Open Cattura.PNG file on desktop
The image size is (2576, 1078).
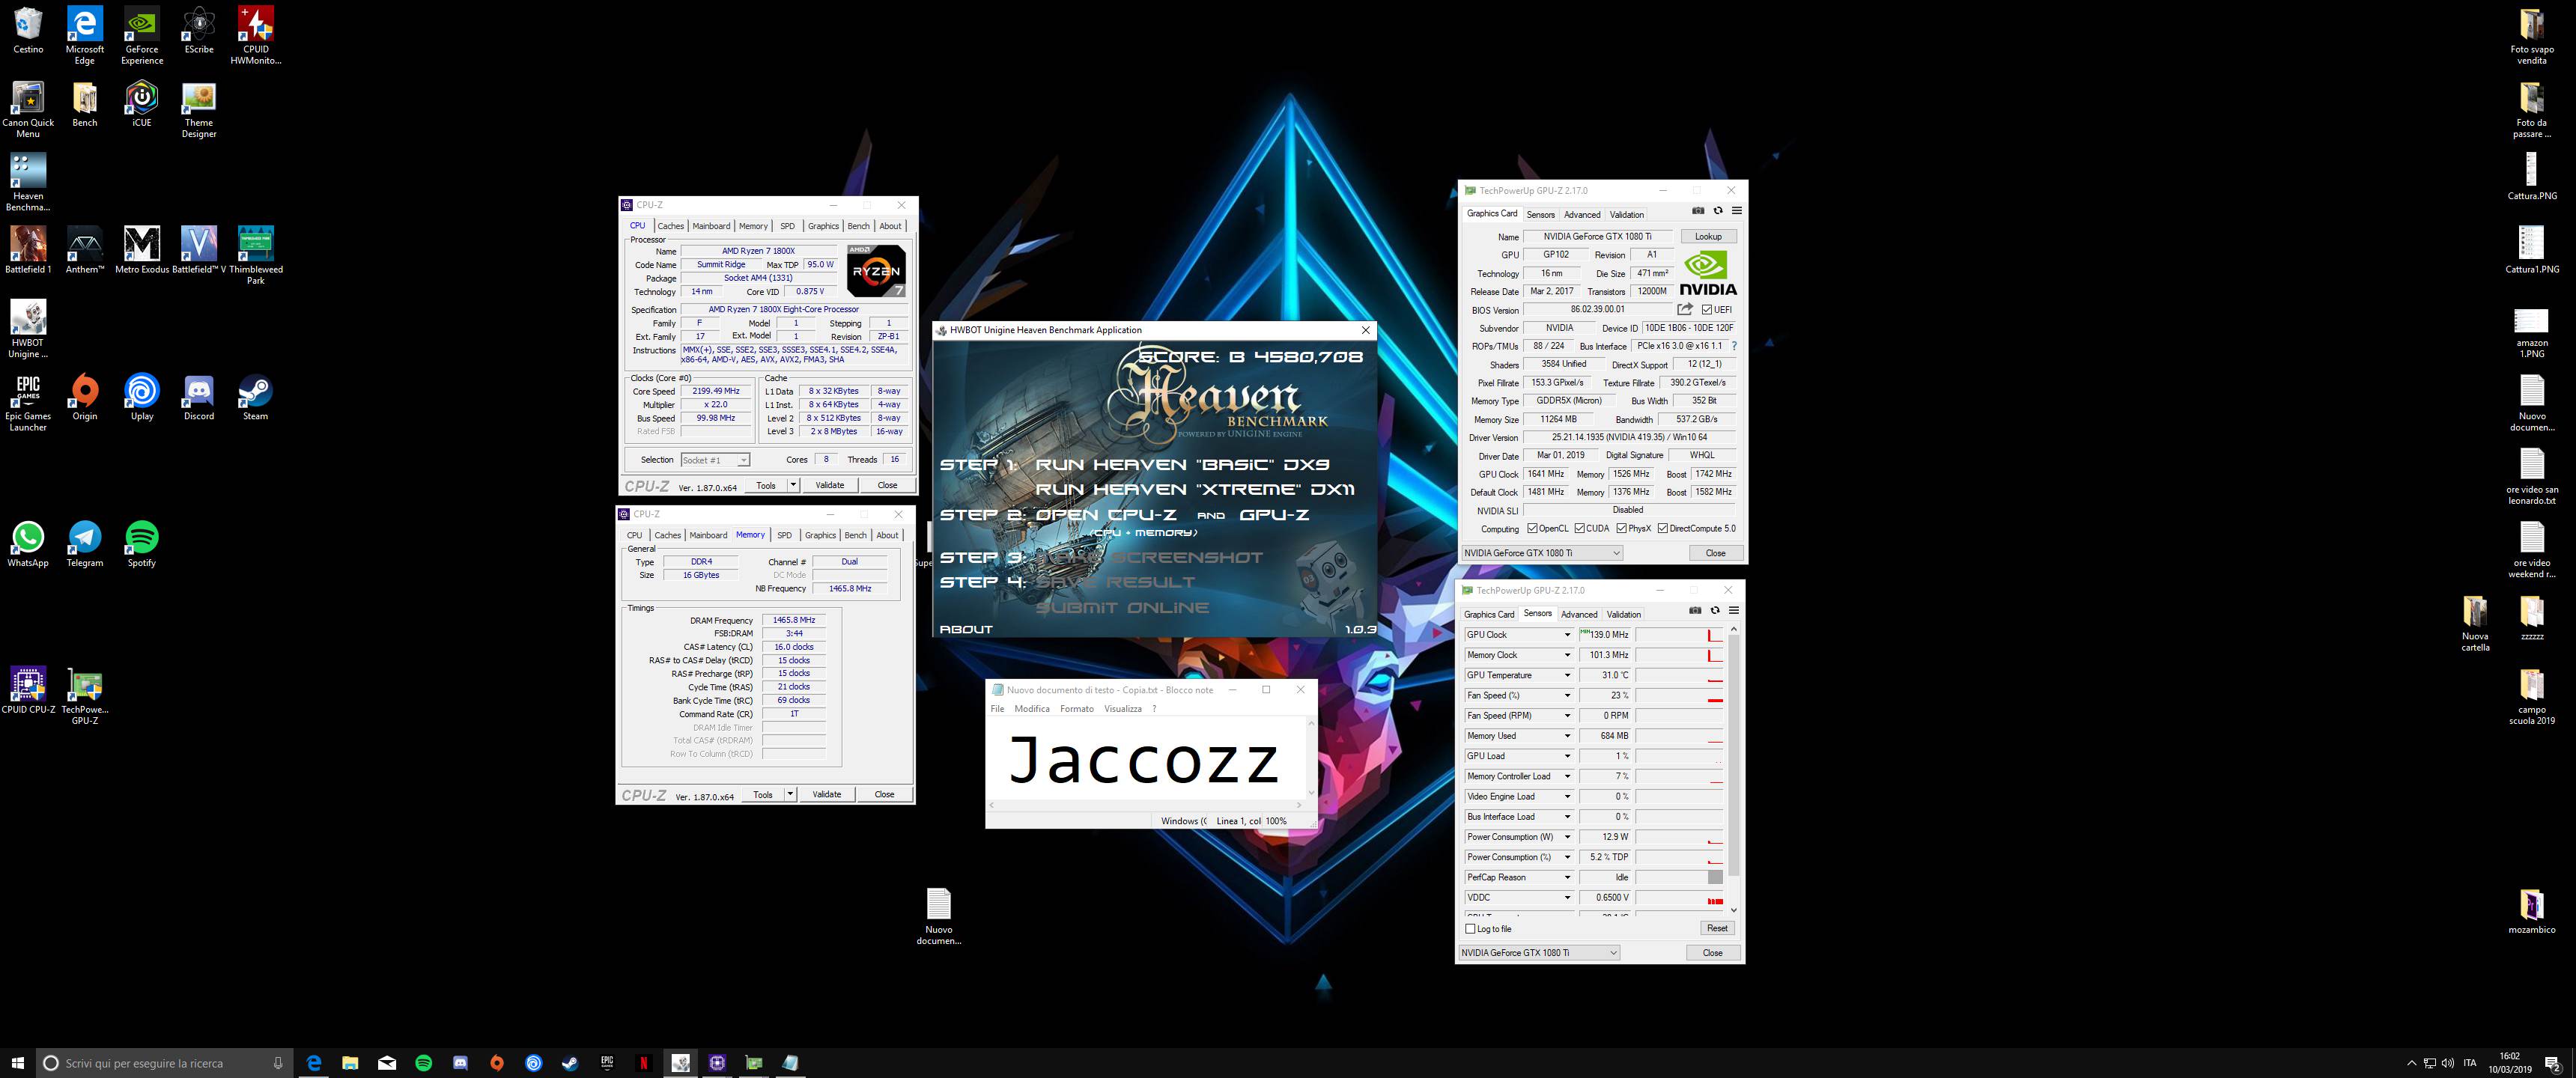coord(2532,177)
